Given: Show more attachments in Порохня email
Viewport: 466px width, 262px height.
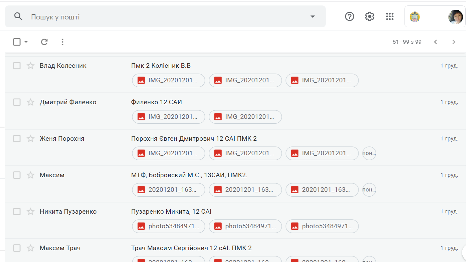Looking at the screenshot, I should point(369,153).
